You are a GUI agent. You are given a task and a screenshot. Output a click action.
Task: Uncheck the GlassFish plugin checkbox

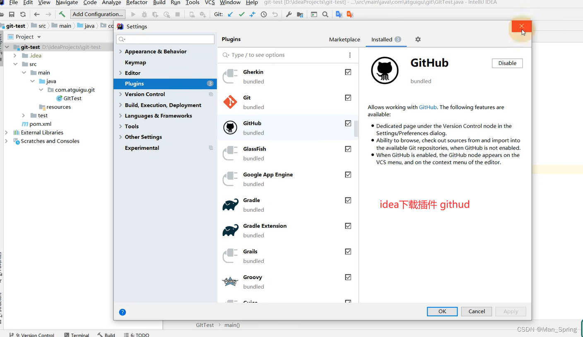click(348, 149)
